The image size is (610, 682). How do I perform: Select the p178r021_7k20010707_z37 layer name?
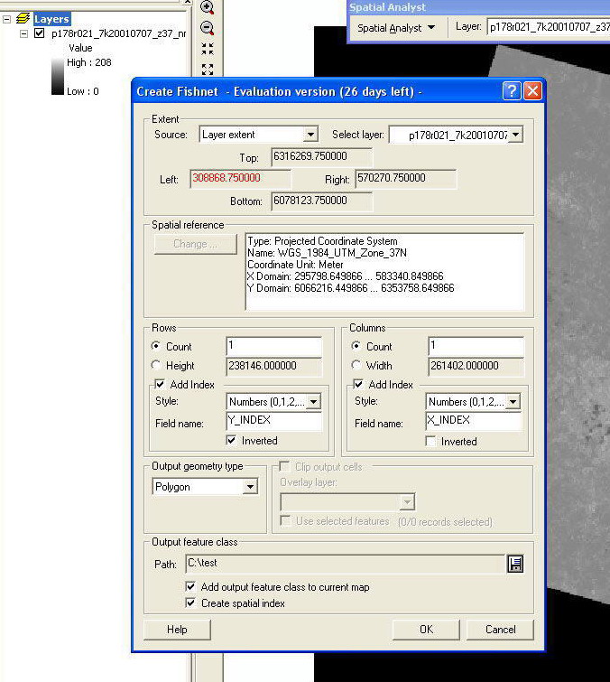(118, 33)
